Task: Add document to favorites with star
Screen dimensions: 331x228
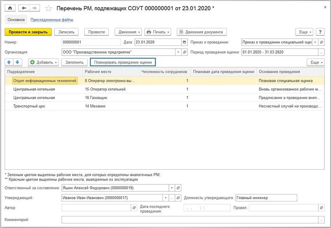Action: click(49, 9)
